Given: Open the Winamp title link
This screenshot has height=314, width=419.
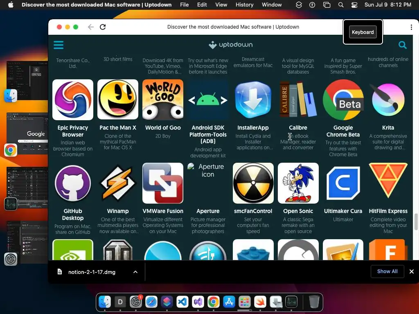Looking at the screenshot, I should 118,211.
